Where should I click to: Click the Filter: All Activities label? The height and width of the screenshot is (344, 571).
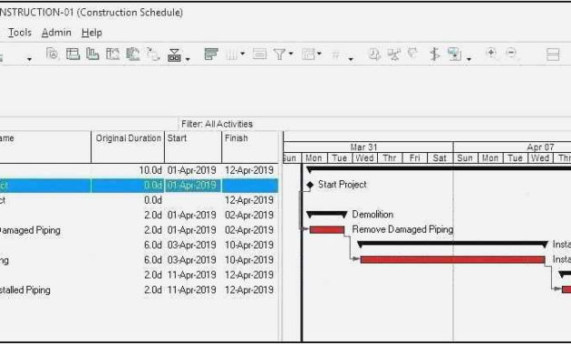point(217,124)
